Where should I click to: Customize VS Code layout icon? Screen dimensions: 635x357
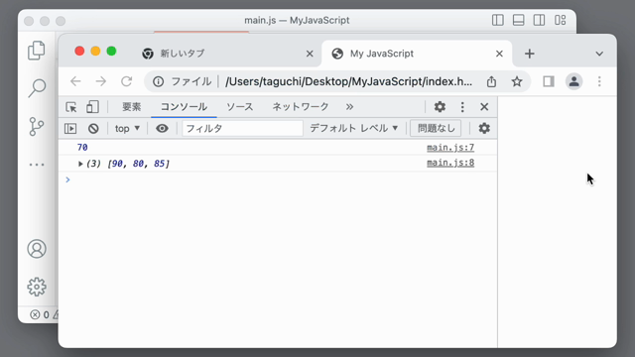(x=560, y=20)
